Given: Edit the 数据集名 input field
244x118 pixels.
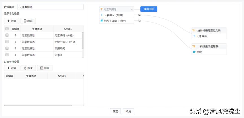Looking at the screenshot, I should coord(51,7).
